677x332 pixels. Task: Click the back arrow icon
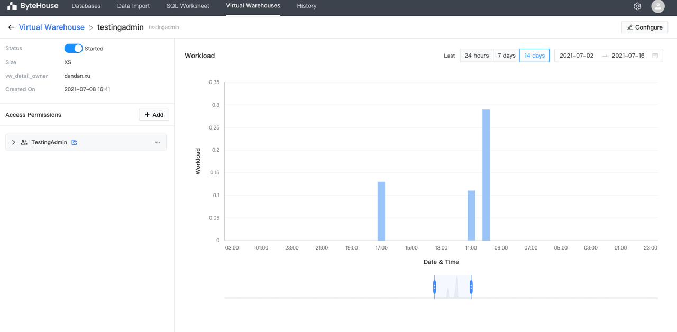(11, 27)
